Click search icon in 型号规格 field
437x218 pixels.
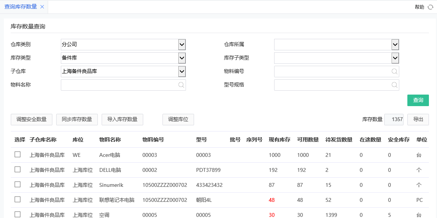point(394,85)
